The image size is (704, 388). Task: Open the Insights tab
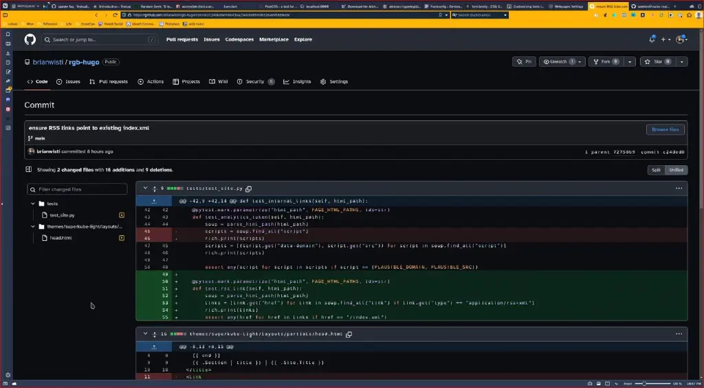point(297,82)
